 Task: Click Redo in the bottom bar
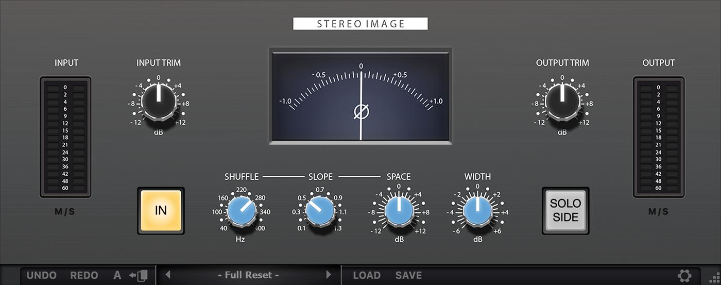84,276
